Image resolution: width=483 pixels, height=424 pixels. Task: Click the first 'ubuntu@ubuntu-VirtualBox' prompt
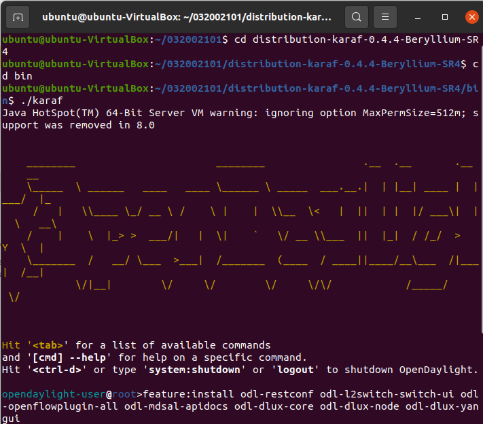click(x=76, y=39)
